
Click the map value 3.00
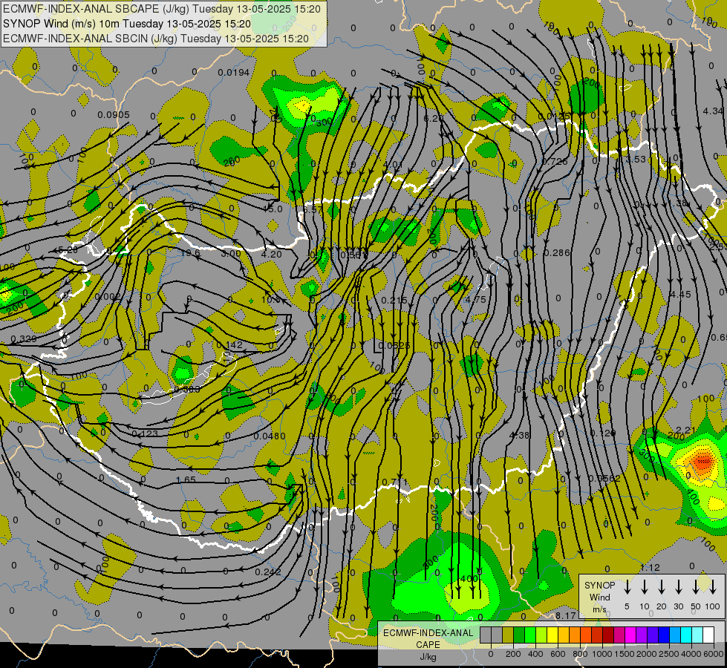point(231,254)
